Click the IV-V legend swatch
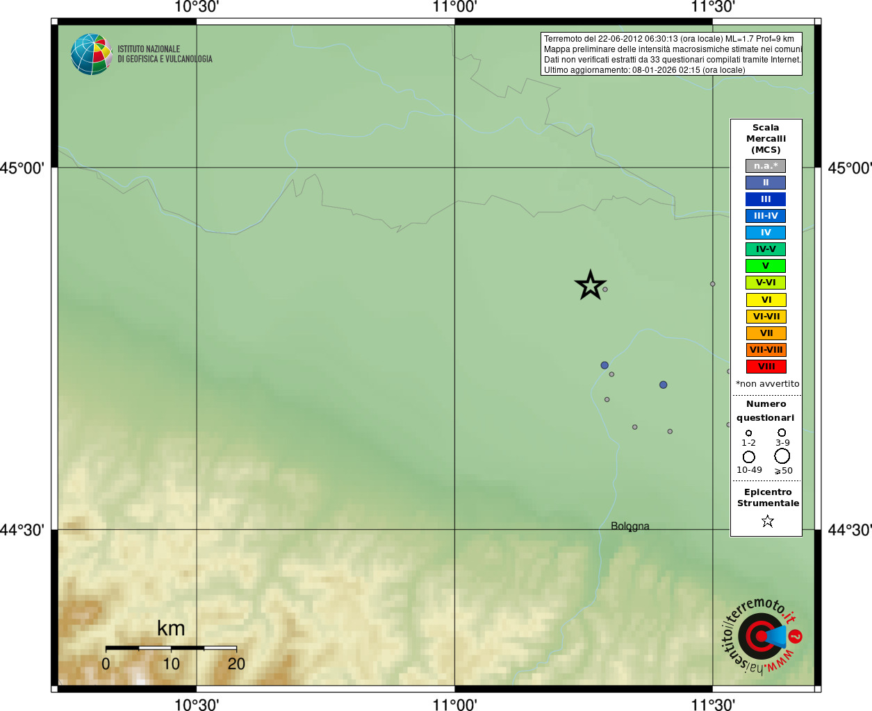This screenshot has height=711, width=872. pos(766,249)
